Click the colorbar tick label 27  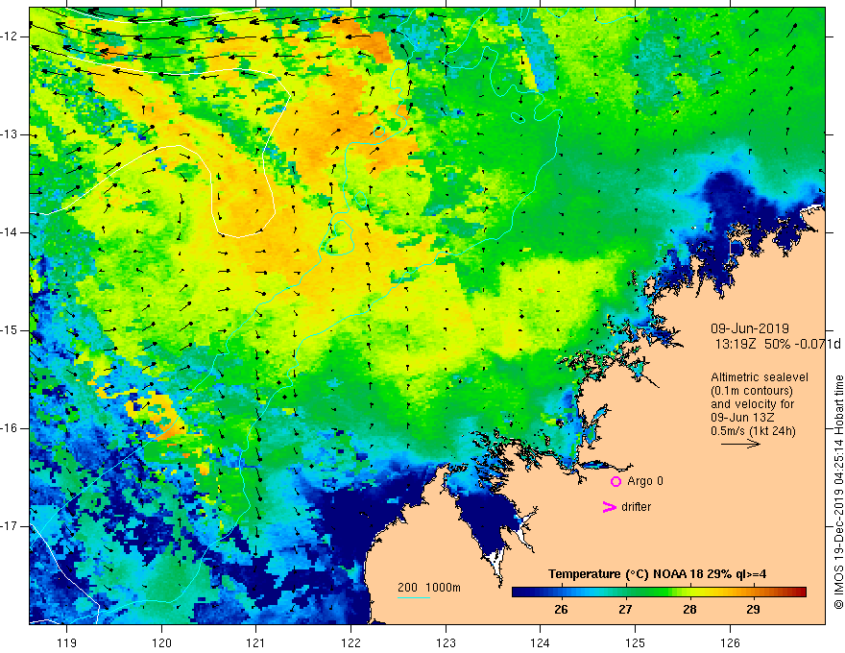coord(624,610)
